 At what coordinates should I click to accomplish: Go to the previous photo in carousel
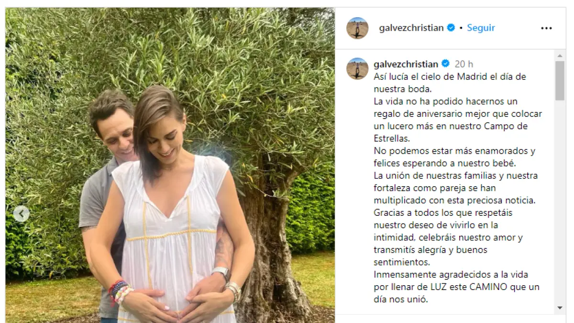click(22, 214)
